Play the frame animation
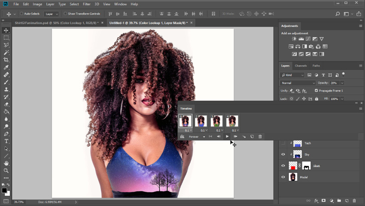This screenshot has width=365, height=206. click(227, 137)
